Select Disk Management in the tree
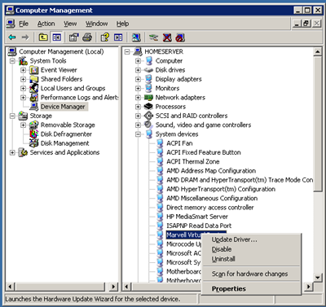This screenshot has width=326, height=307. click(x=64, y=143)
